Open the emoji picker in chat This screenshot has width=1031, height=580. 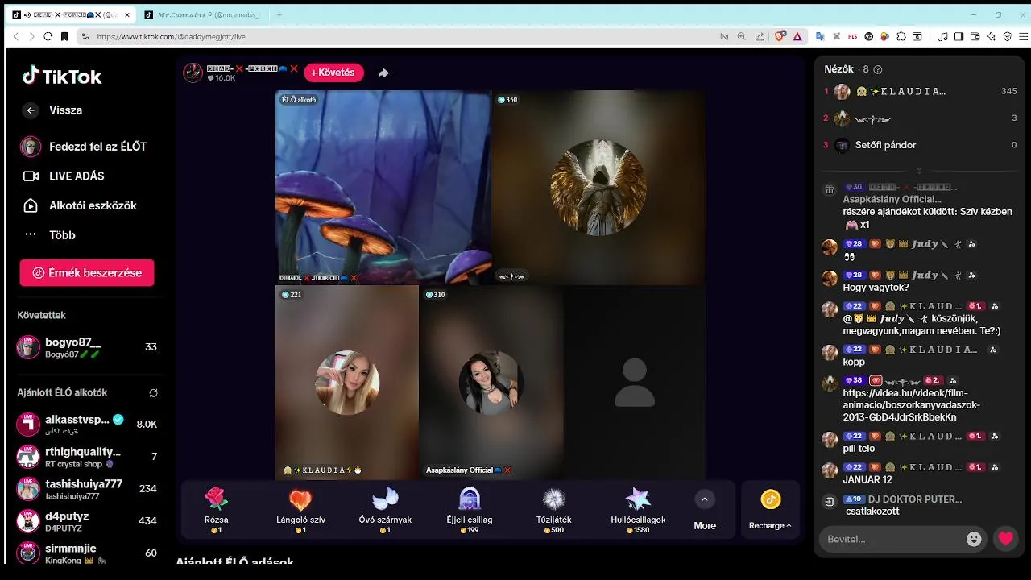974,539
